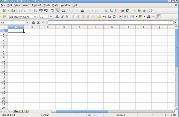Open a file with the folder icon
Viewport: 179px width, 117px height.
point(13,11)
